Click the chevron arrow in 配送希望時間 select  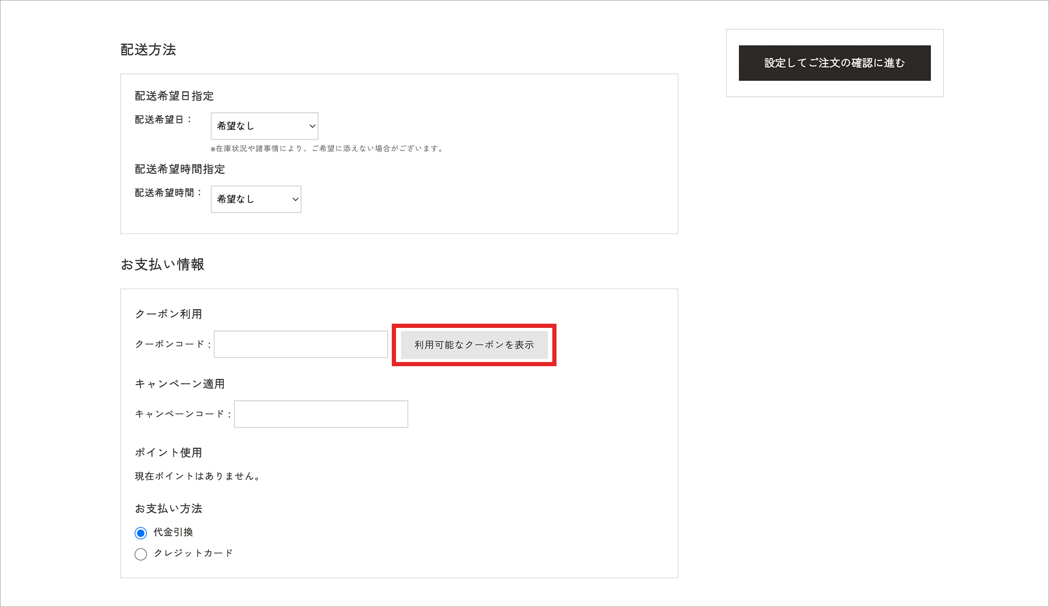(295, 199)
